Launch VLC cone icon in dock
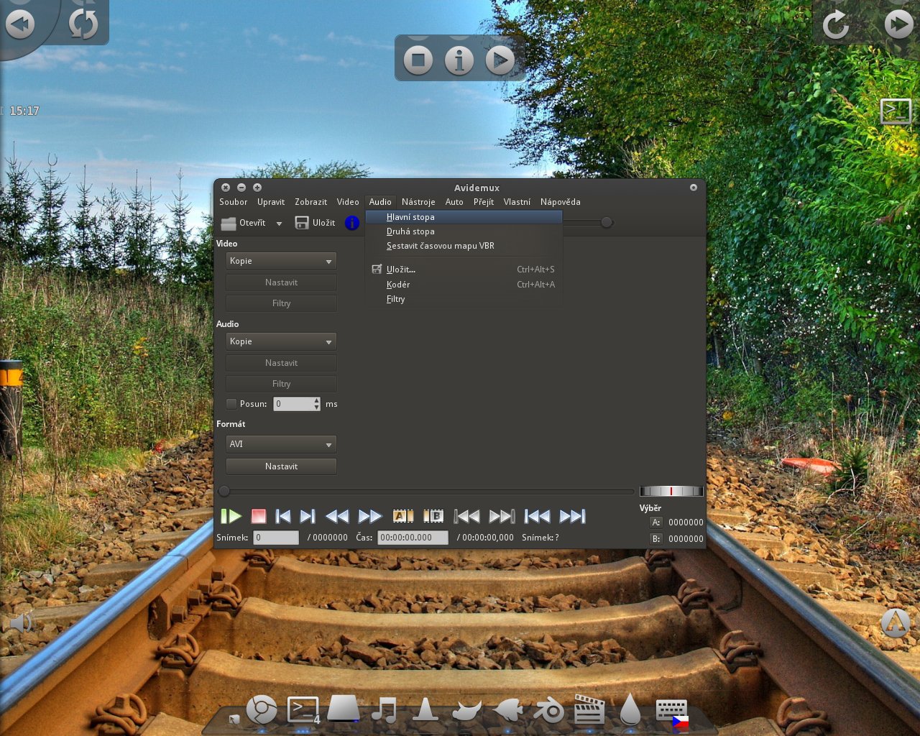920x736 pixels. [x=425, y=709]
